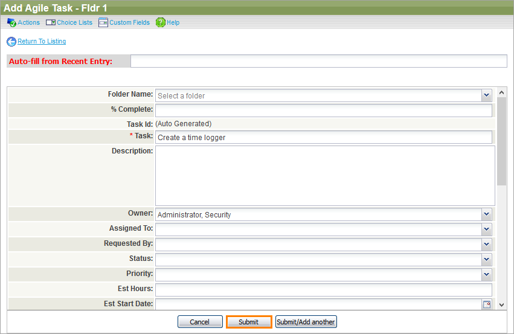Click the Est Start Date input field

point(319,304)
